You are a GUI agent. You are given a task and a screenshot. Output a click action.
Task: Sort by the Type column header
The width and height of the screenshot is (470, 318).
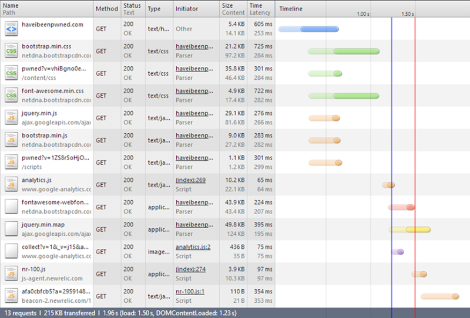[x=159, y=9]
